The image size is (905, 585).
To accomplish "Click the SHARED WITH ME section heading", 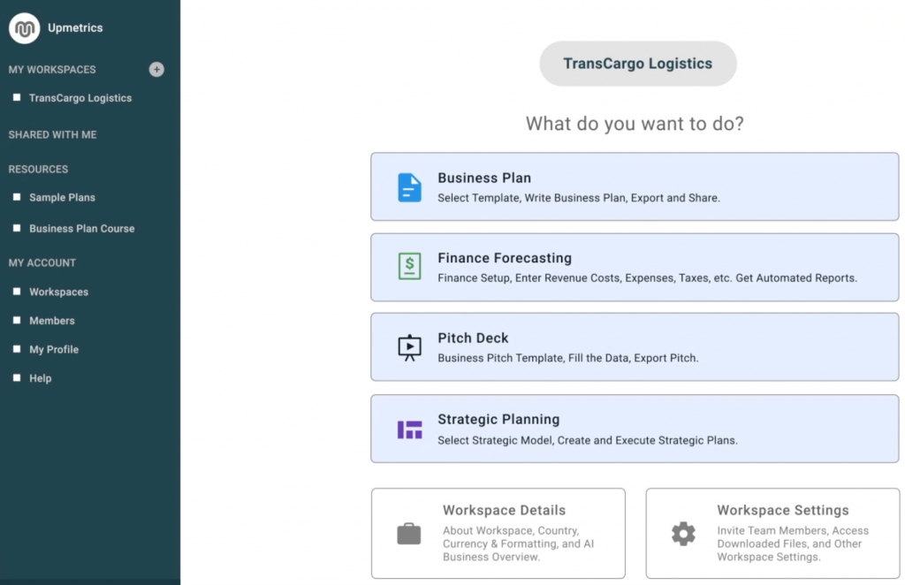I will [x=52, y=134].
